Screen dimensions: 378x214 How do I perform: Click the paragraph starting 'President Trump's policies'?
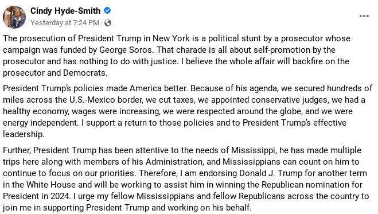pos(188,111)
